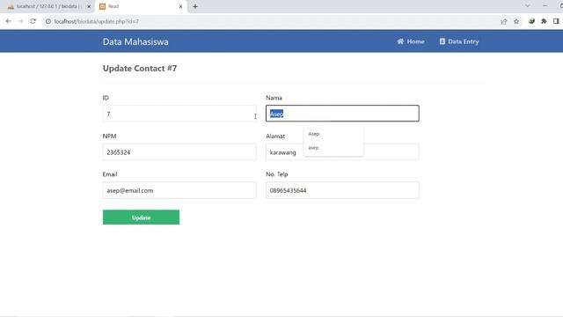Screen dimensions: 563x317
Task: Click the address bar URL
Action: (97, 21)
